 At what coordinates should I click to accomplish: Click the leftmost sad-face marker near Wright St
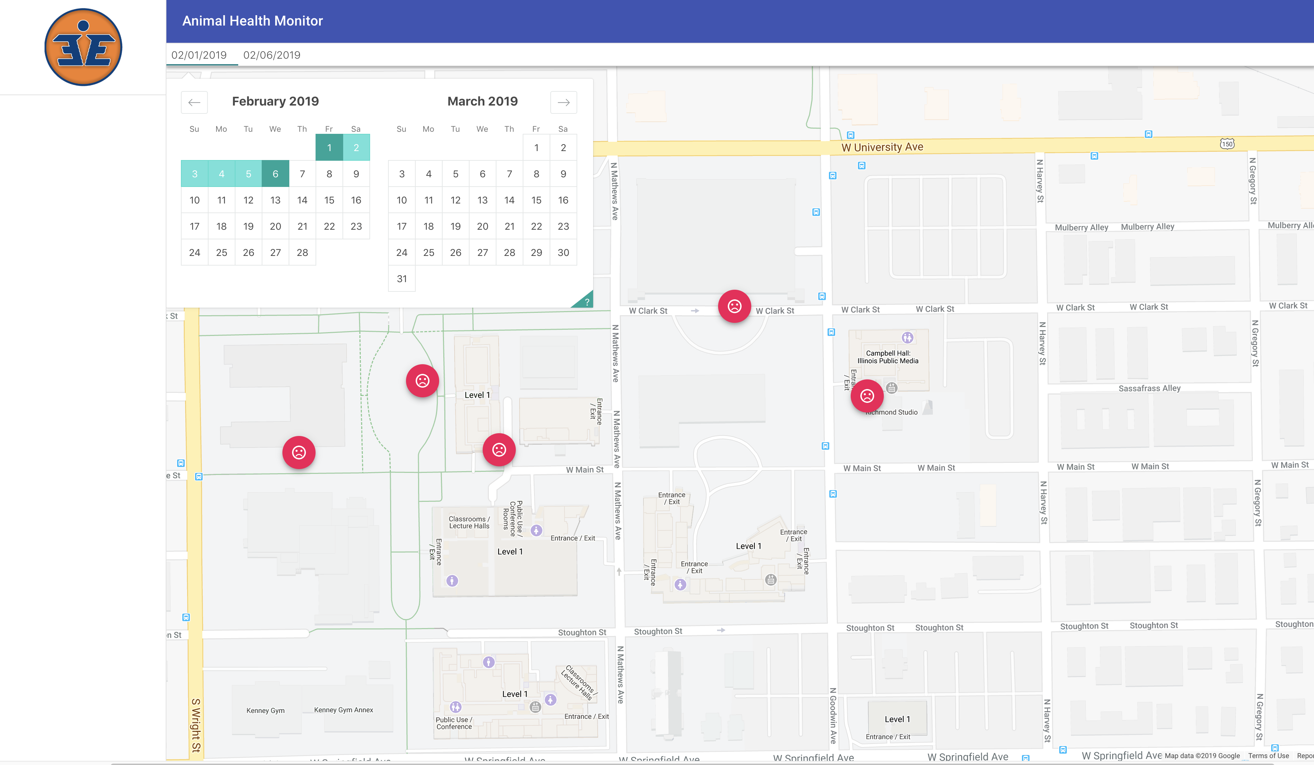tap(299, 452)
